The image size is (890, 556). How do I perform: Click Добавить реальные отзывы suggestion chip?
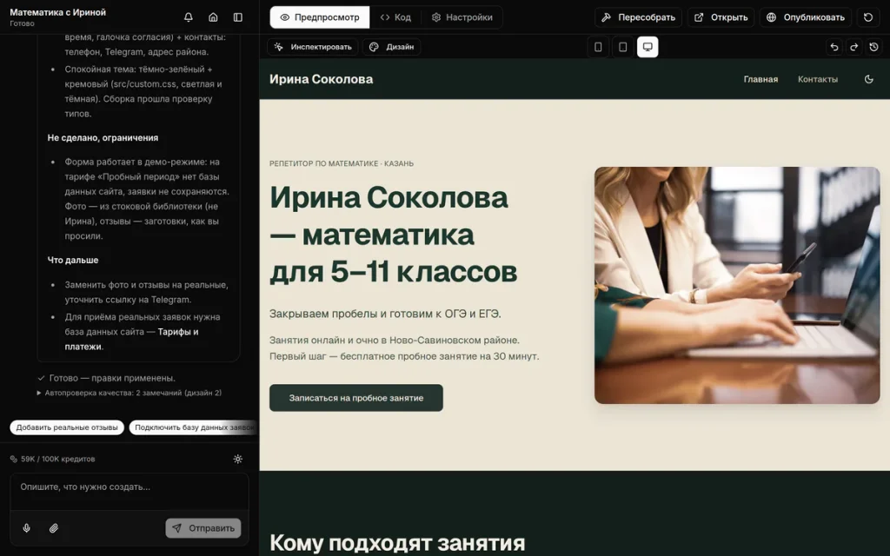[67, 427]
